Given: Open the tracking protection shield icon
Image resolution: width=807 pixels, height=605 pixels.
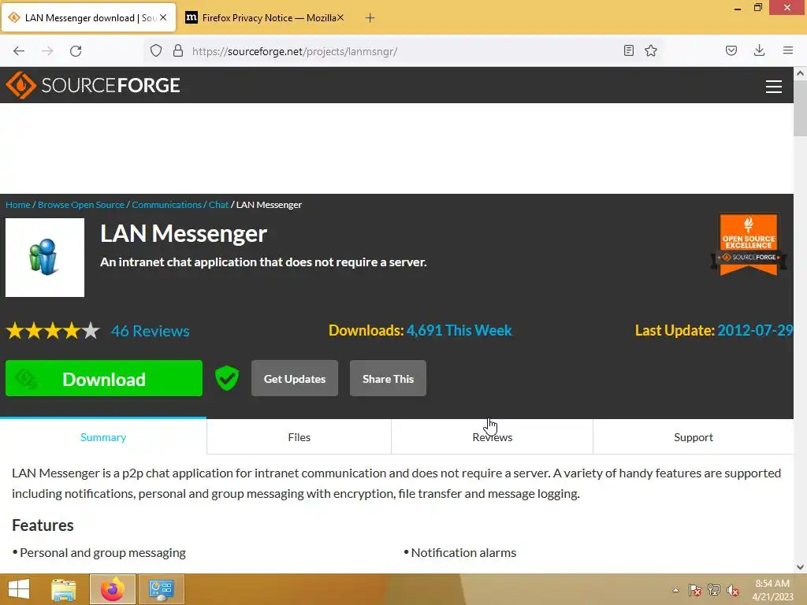Looking at the screenshot, I should [156, 51].
